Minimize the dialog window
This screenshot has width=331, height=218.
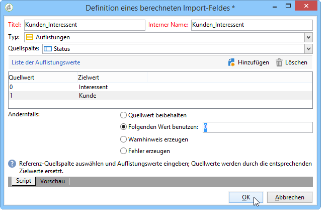[x=275, y=7]
